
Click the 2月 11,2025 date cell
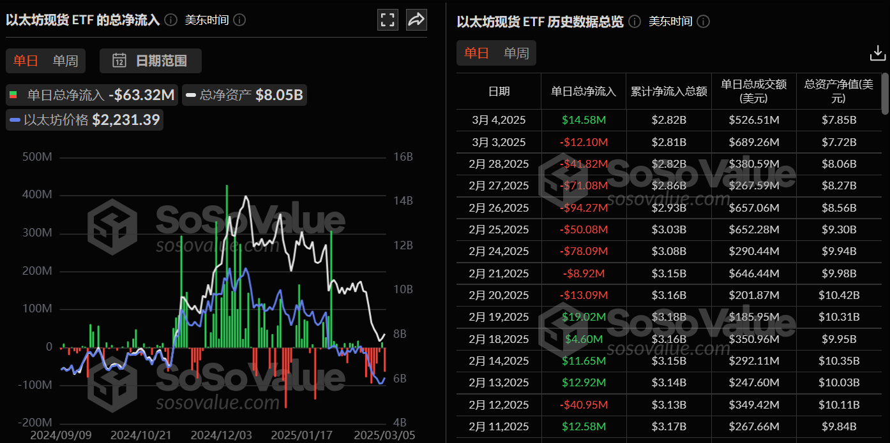499,427
